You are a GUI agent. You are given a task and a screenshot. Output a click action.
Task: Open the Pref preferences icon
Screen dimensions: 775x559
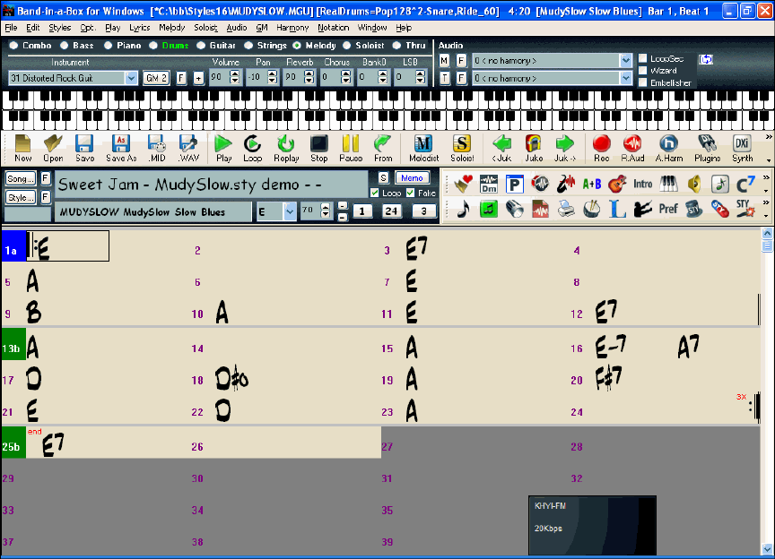pos(667,209)
